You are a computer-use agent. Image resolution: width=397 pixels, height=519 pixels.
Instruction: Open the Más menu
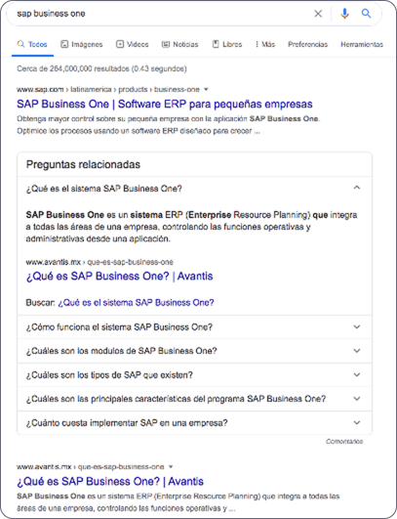265,44
